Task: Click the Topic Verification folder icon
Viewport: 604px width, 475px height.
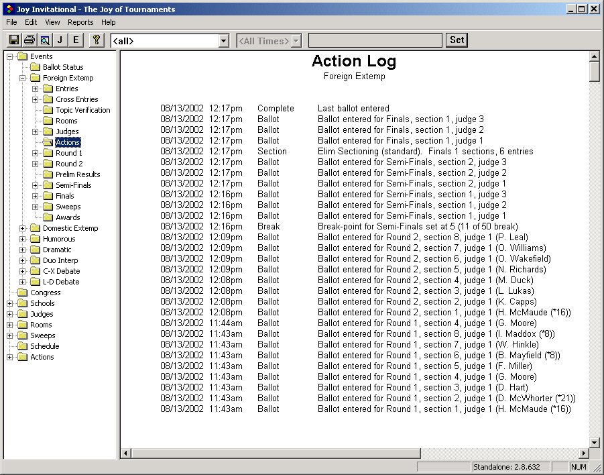Action: coord(48,110)
